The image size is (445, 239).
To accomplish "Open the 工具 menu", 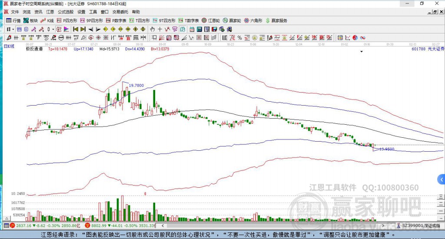I will [x=93, y=12].
